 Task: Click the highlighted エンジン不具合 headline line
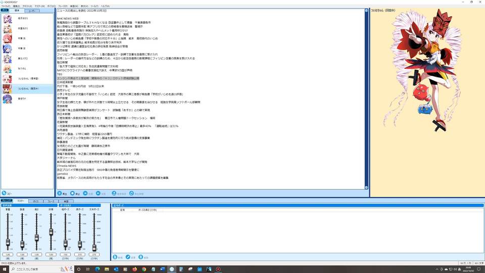98,78
